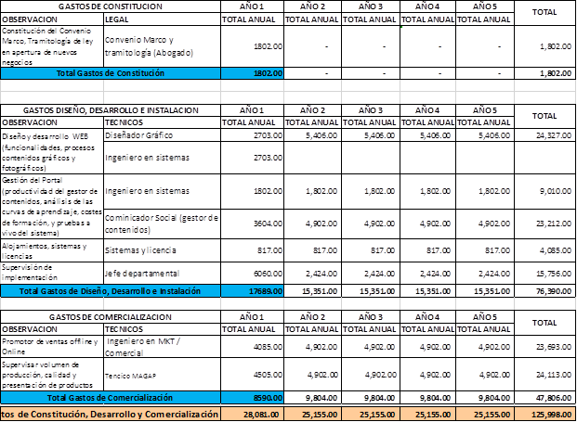Click the Tecnico MASAP cell
Image resolution: width=577 pixels, height=422 pixels.
(160, 376)
